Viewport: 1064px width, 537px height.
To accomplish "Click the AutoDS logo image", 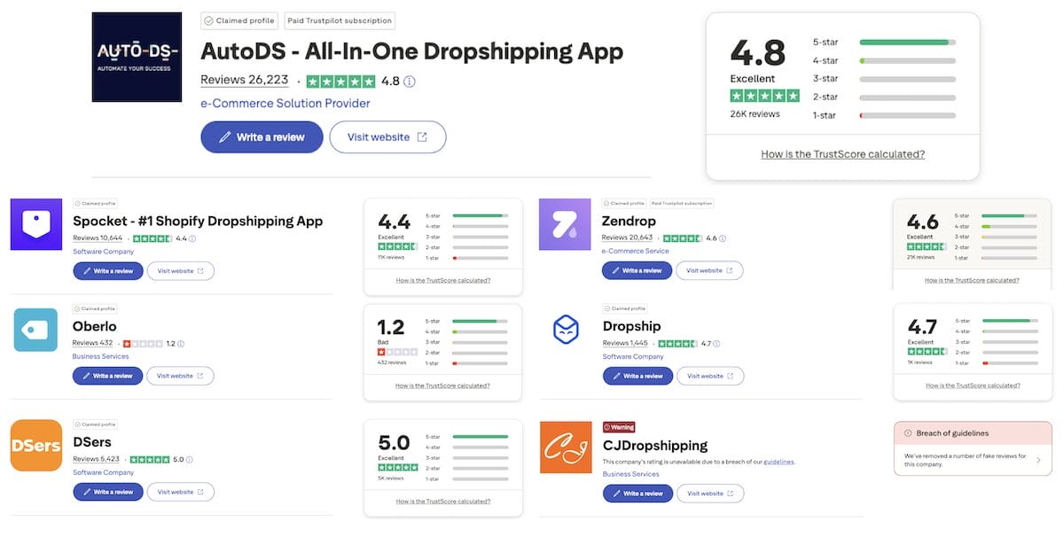I will coord(137,56).
